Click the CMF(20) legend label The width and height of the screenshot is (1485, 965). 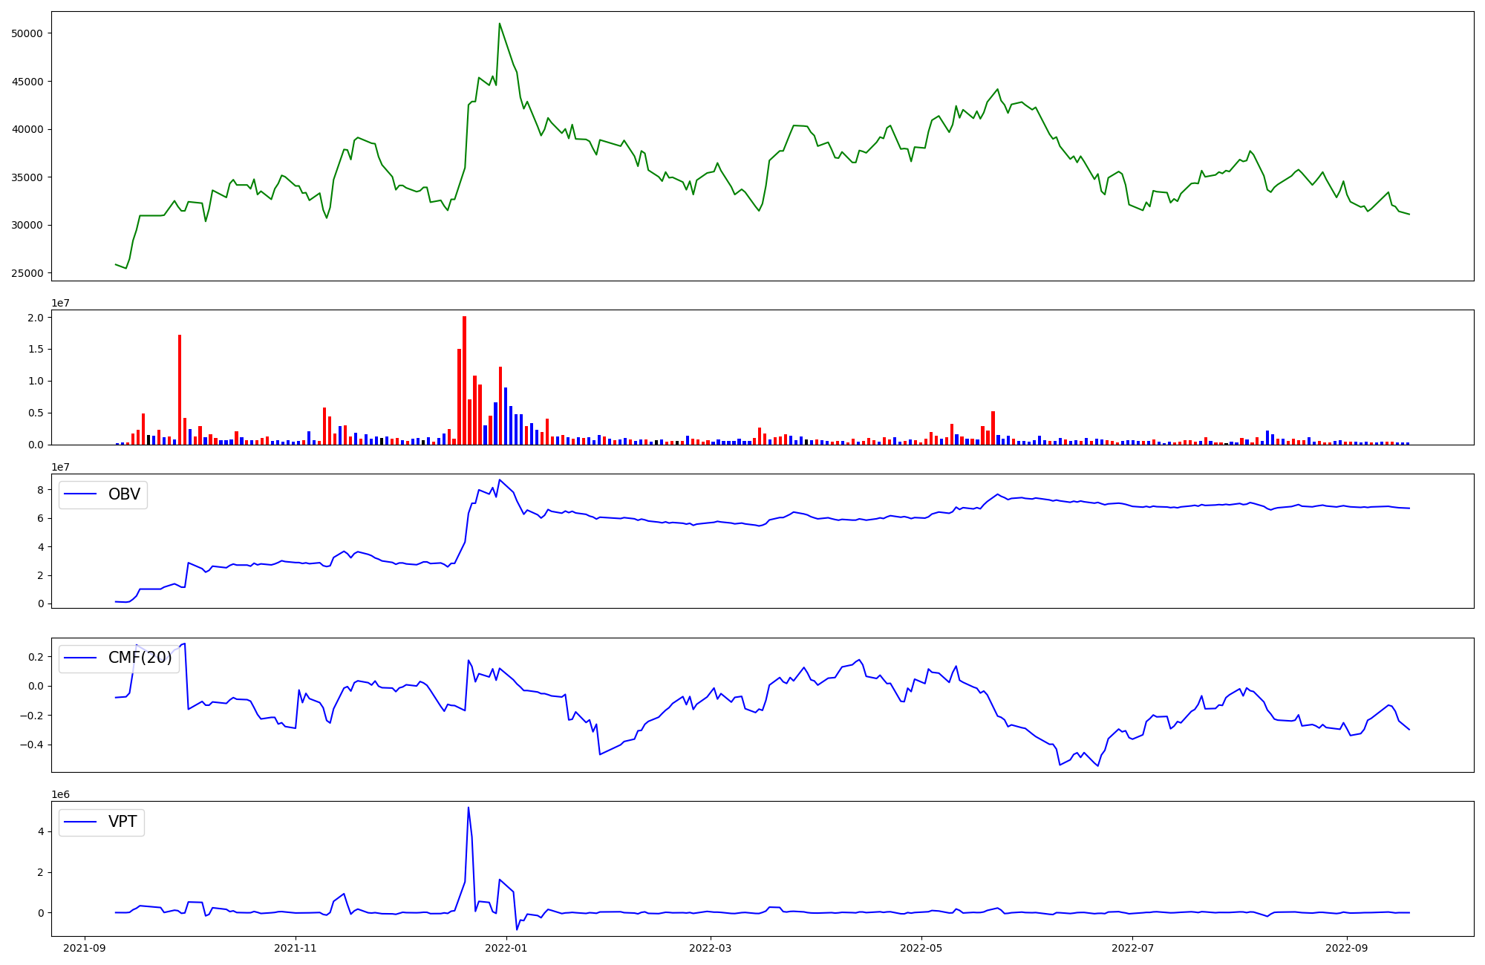(x=140, y=658)
